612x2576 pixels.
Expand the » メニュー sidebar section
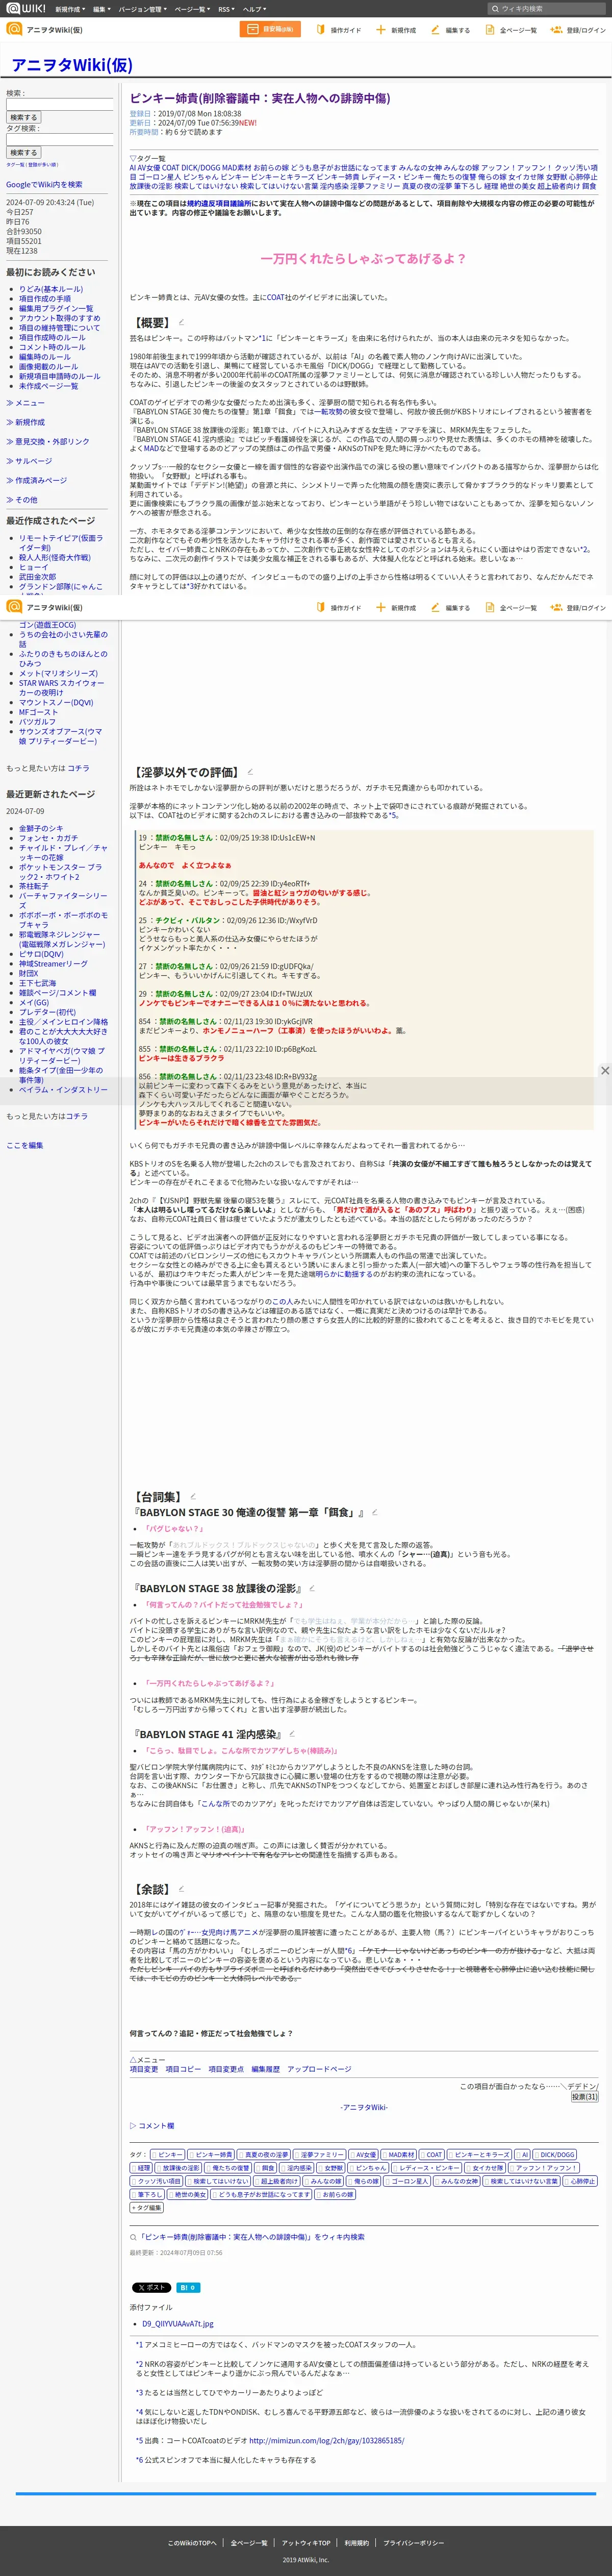coord(25,403)
